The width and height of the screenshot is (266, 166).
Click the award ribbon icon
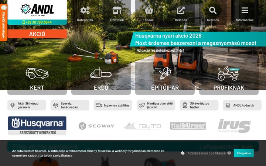pyautogui.click(x=185, y=105)
